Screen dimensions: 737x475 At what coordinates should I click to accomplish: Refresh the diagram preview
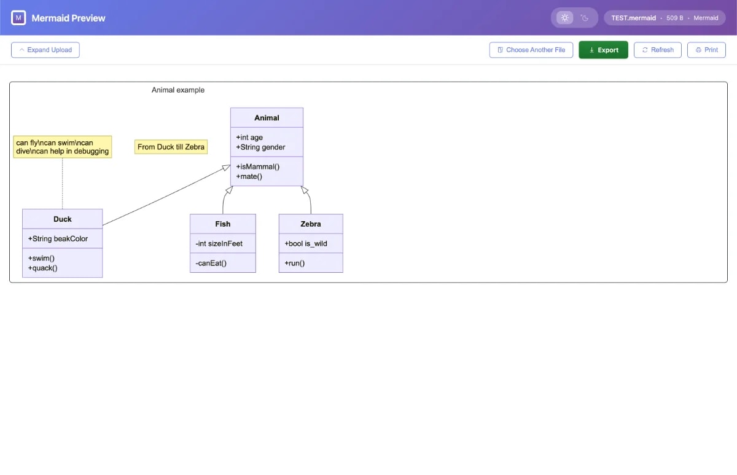(x=657, y=50)
